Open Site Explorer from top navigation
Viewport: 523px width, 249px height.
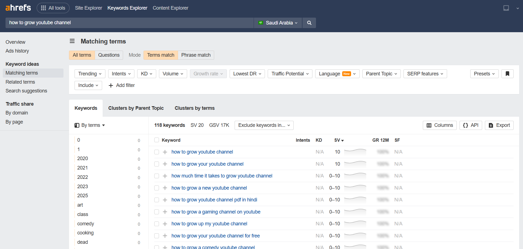88,8
